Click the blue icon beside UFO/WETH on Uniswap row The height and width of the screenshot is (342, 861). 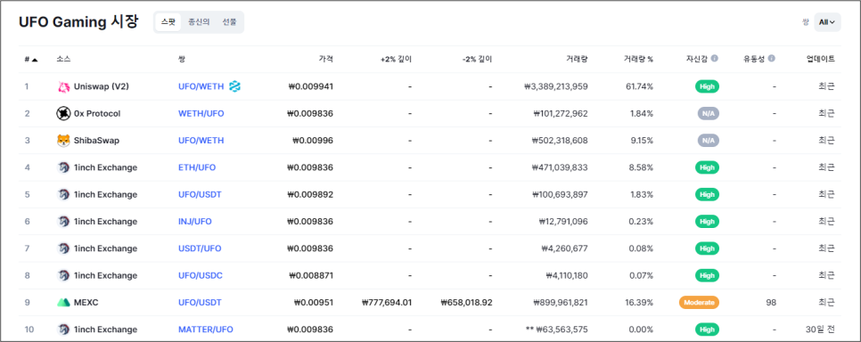235,86
